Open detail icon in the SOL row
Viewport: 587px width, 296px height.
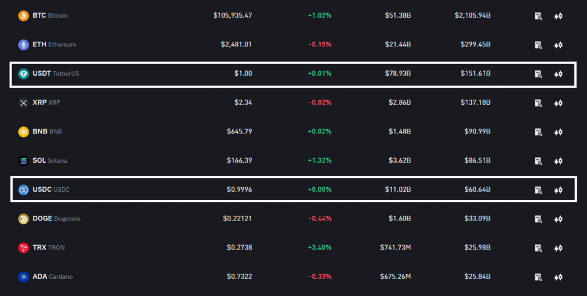(538, 161)
